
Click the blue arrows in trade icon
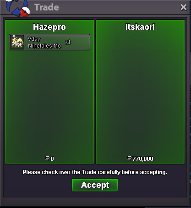[x=15, y=8]
